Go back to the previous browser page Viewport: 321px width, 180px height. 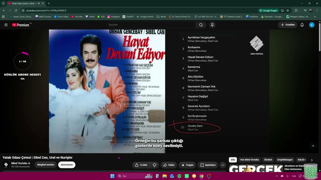click(4, 10)
